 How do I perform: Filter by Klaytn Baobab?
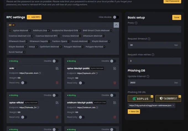click(x=17, y=47)
